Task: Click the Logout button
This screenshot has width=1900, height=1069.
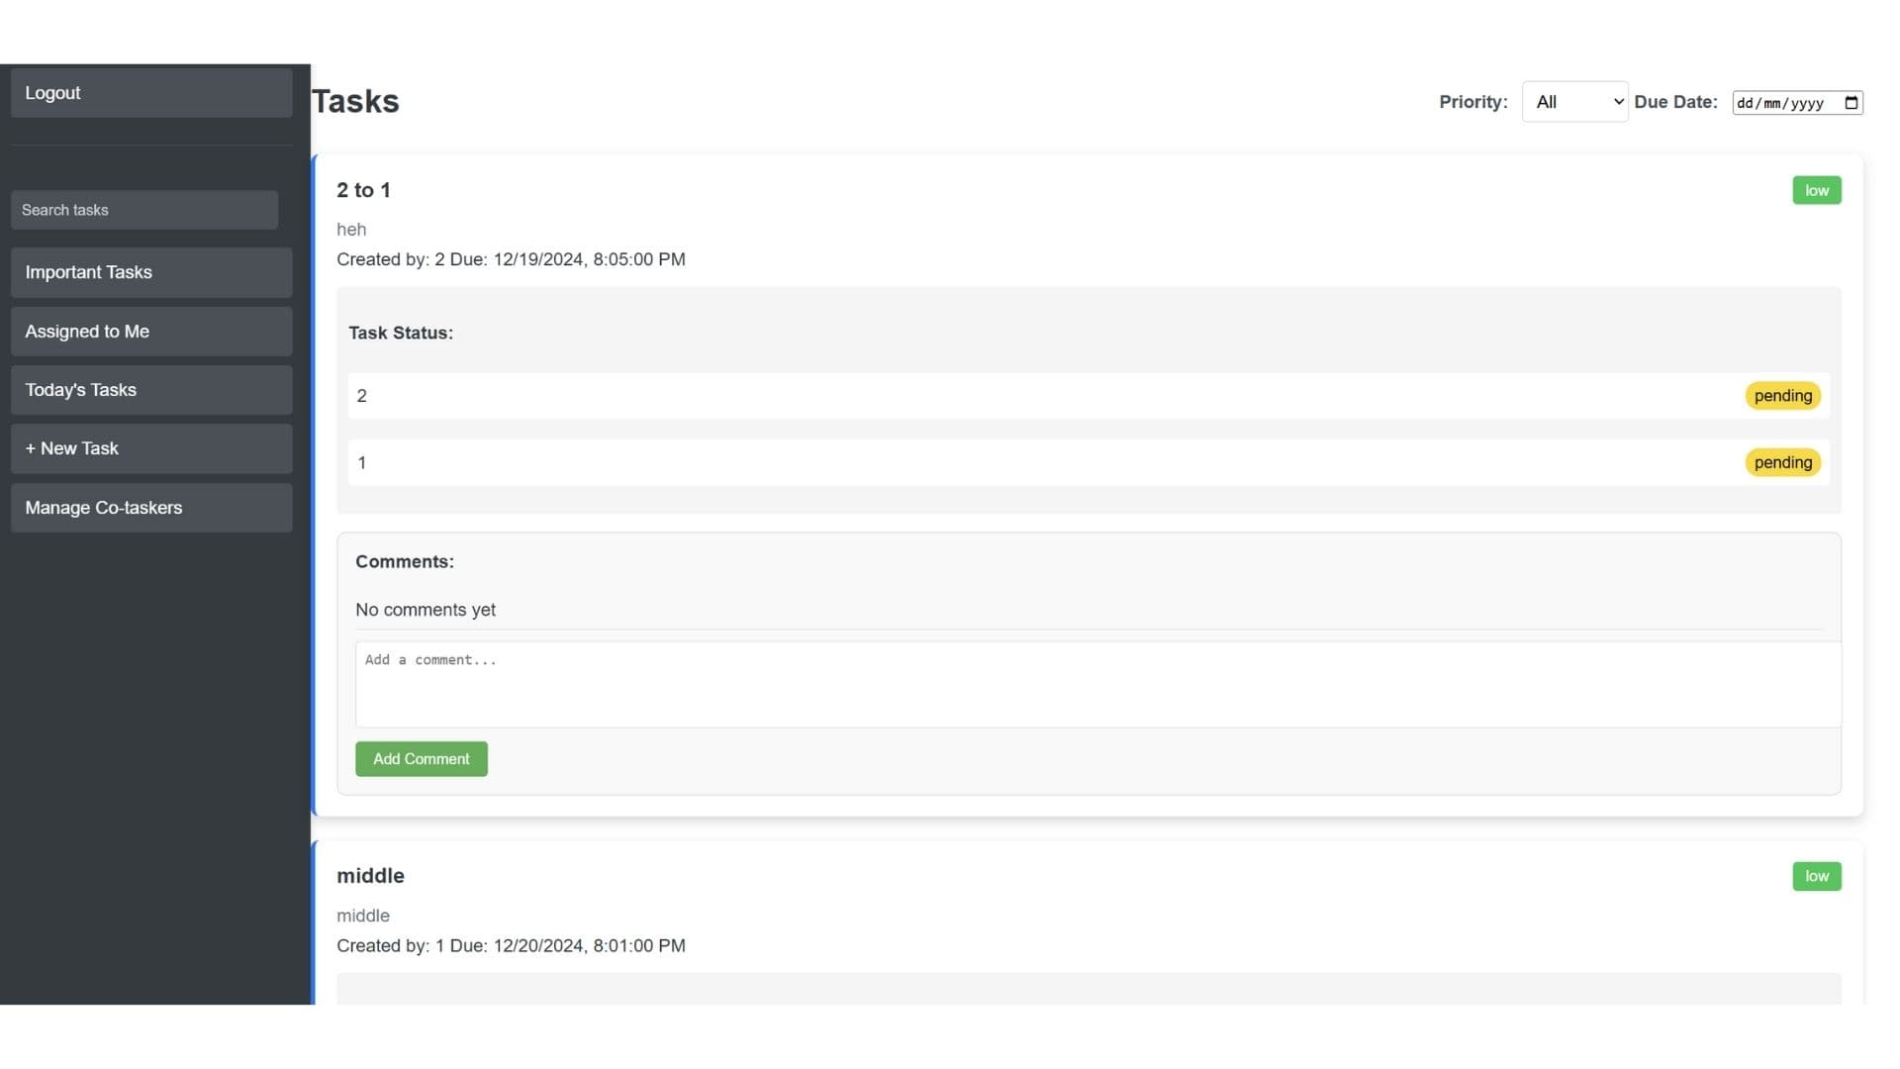Action: click(151, 93)
